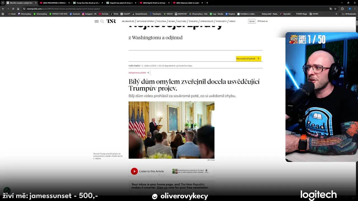Screen dimensions: 358x201
Task: Open the Chrome three-dot menu
Action: point(355,9)
